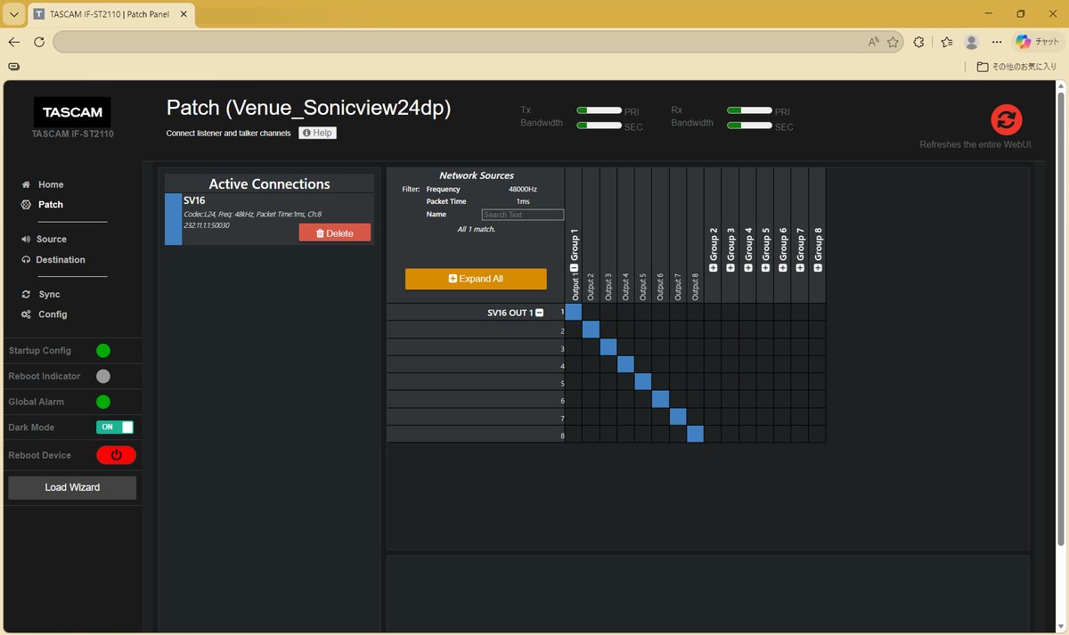
Task: Open the Source page in sidebar
Action: tap(45, 240)
